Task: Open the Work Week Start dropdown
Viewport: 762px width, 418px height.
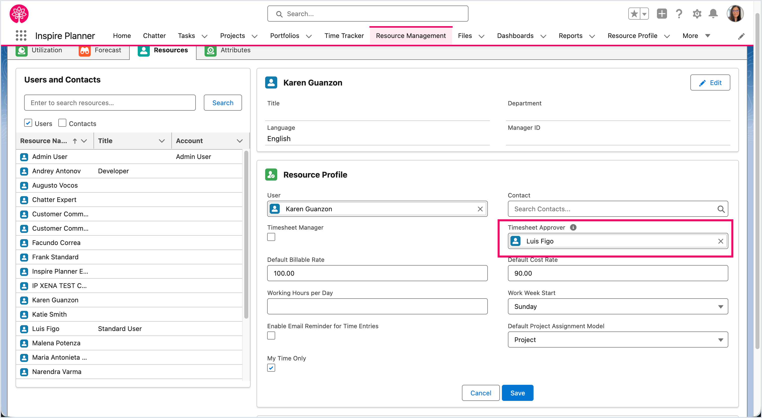Action: [x=618, y=306]
